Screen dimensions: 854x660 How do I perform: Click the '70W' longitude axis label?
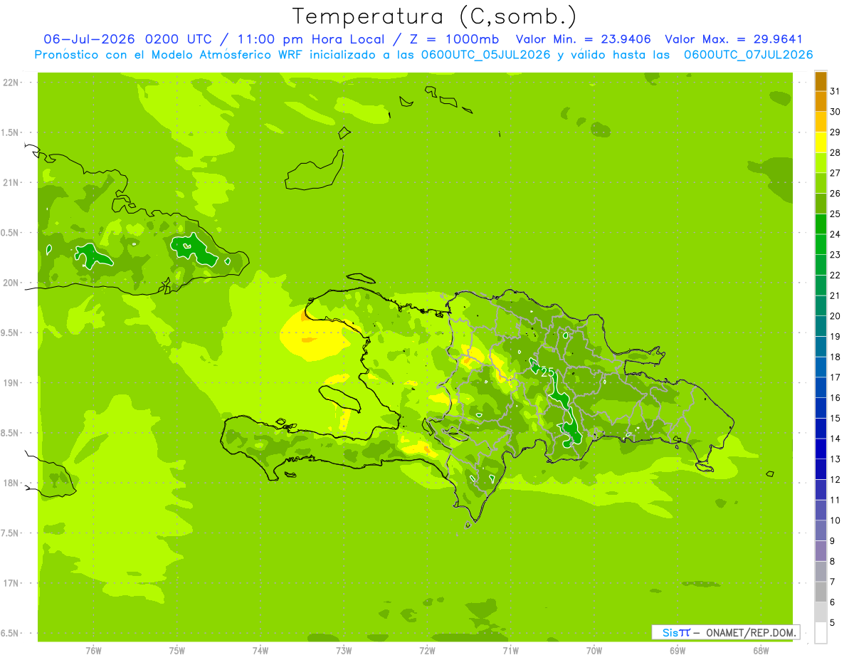click(x=594, y=650)
